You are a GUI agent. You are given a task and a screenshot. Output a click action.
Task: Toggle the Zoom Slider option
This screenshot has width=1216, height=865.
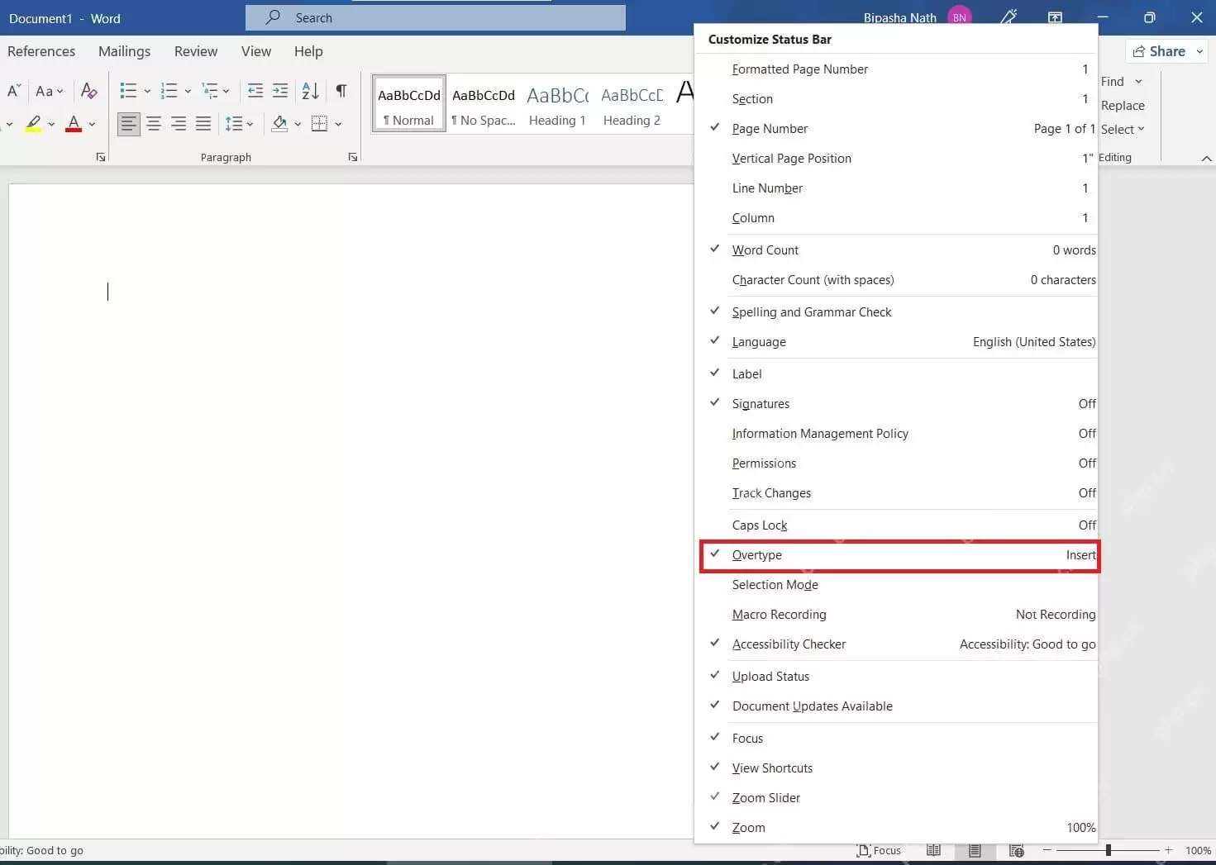click(x=899, y=798)
